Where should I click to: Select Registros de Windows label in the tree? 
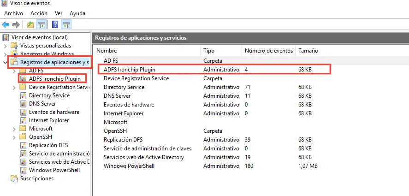coord(47,54)
